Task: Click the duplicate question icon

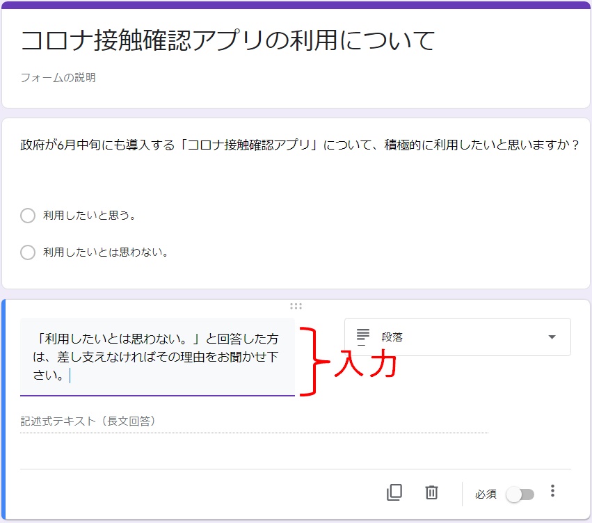Action: pos(394,492)
